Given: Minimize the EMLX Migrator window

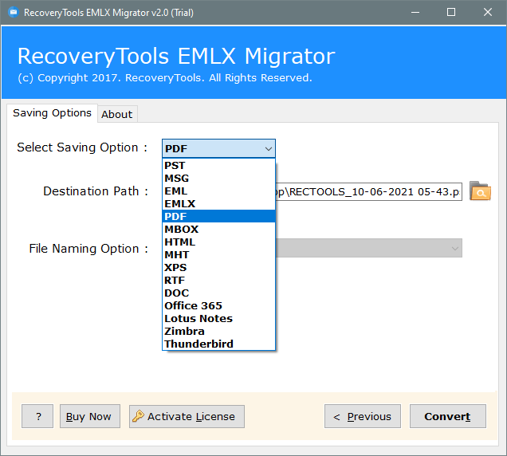Looking at the screenshot, I should 415,12.
